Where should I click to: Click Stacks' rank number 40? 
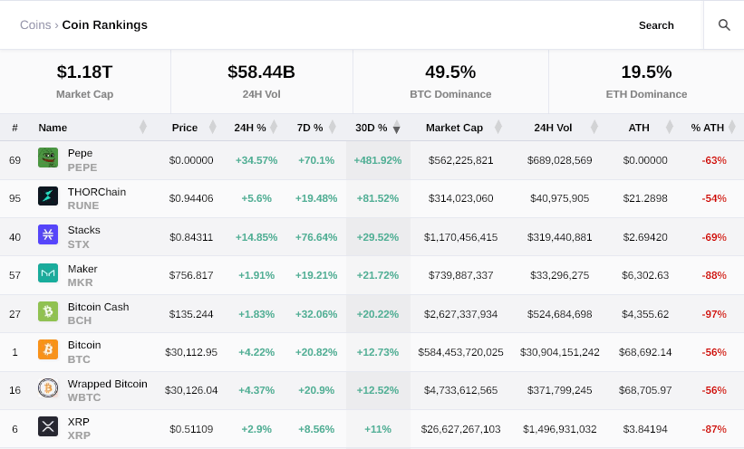click(14, 237)
